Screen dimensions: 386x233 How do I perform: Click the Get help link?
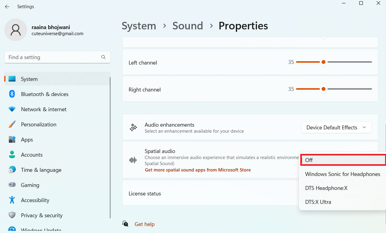tap(144, 224)
